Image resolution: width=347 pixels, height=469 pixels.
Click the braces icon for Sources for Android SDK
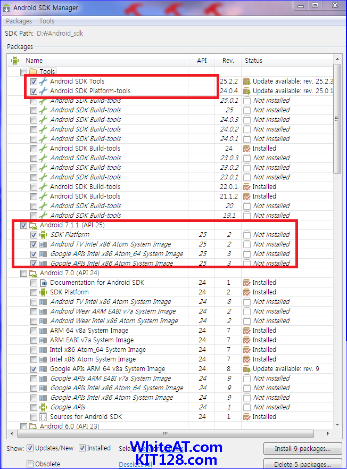click(x=44, y=417)
